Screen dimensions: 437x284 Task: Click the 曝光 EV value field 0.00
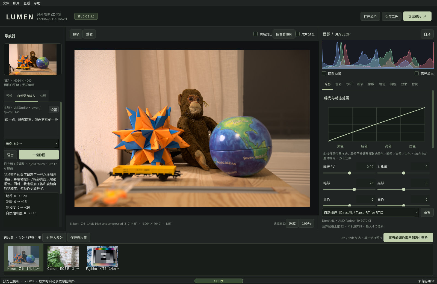pyautogui.click(x=366, y=167)
